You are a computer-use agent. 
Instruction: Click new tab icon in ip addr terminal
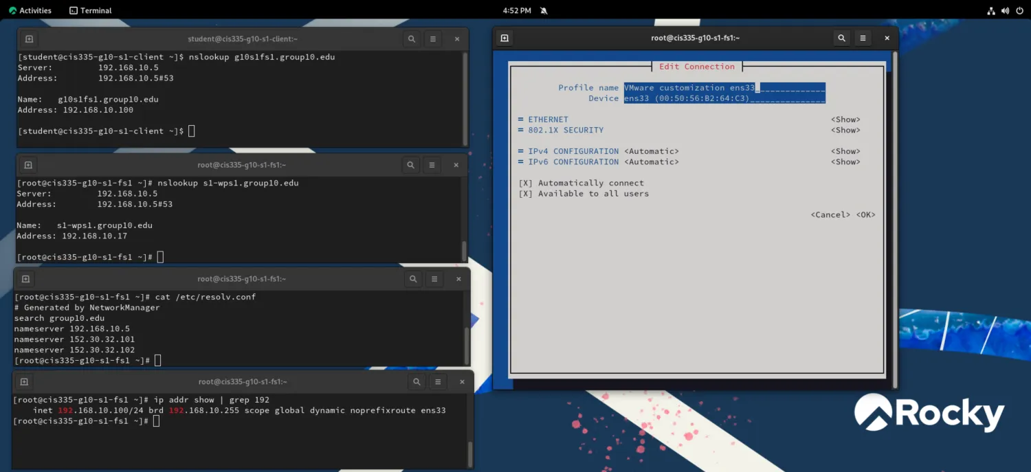click(x=24, y=381)
